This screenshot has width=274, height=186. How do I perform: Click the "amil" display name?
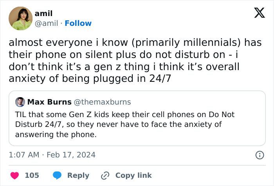coord(43,14)
